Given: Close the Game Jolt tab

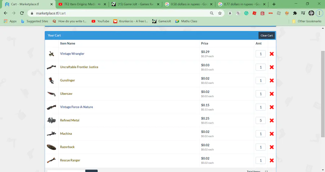Looking at the screenshot, I should [x=158, y=4].
